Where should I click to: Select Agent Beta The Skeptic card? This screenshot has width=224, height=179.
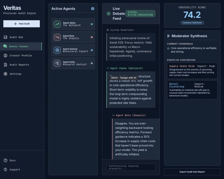(x=73, y=37)
